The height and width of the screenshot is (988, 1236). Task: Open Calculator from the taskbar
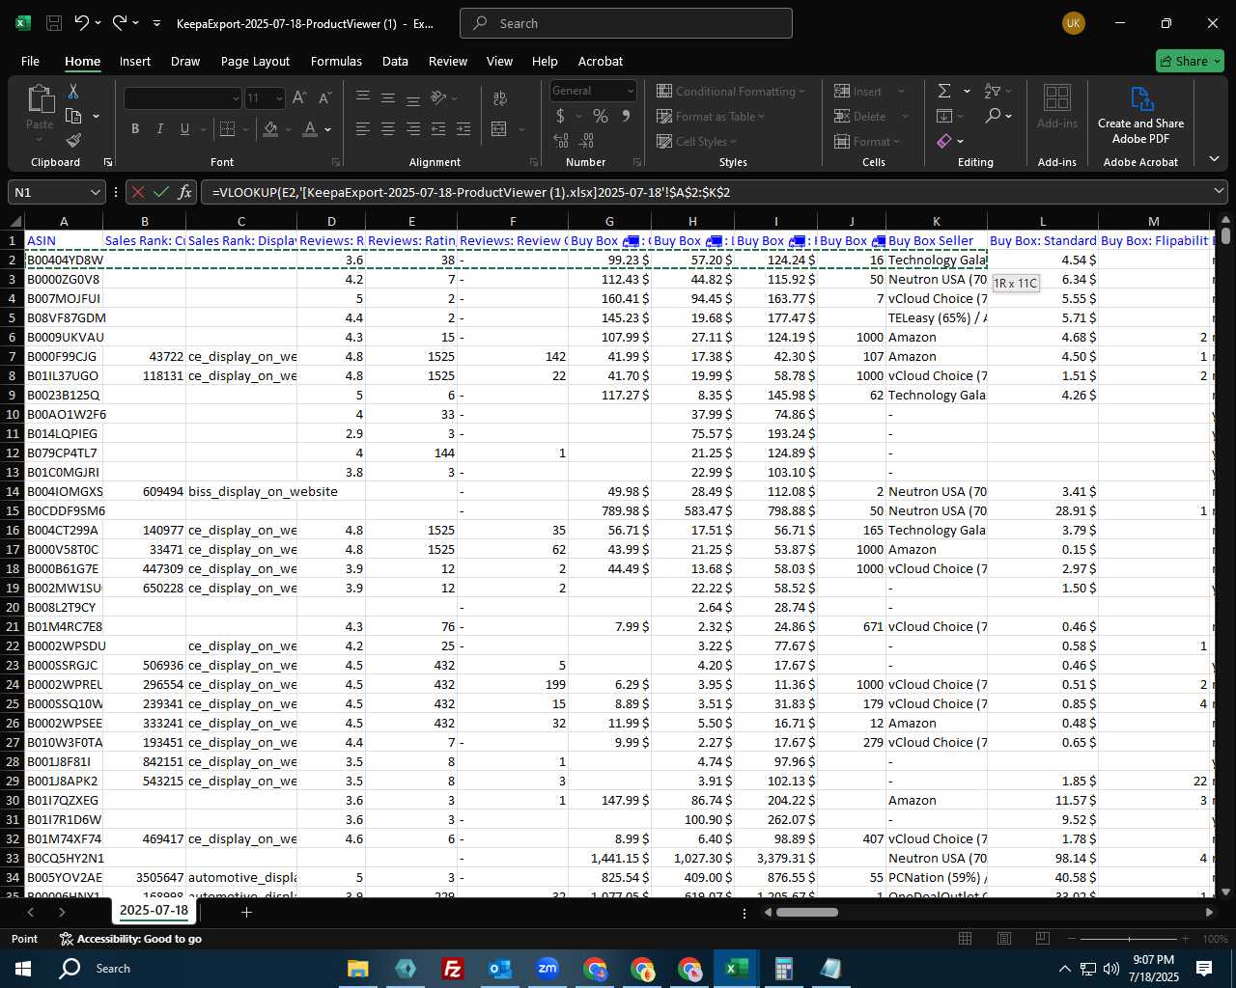coord(783,968)
